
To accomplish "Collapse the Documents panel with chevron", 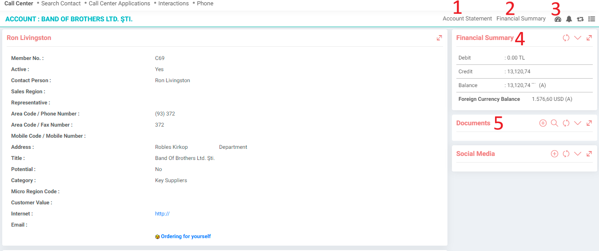I will pyautogui.click(x=578, y=123).
